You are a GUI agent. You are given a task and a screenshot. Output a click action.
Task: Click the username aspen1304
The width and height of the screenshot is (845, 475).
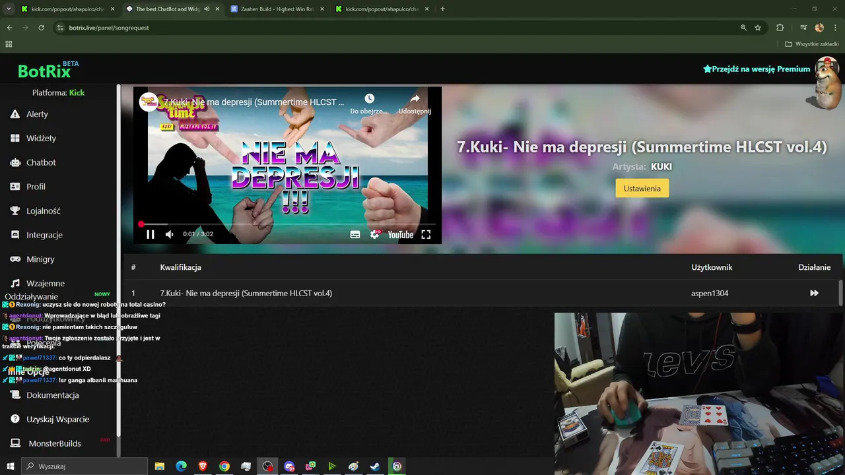[710, 293]
